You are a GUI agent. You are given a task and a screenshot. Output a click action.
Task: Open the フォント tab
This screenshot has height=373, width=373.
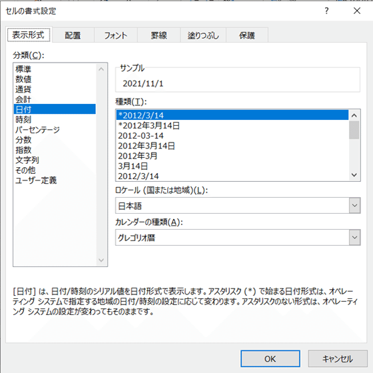click(116, 35)
